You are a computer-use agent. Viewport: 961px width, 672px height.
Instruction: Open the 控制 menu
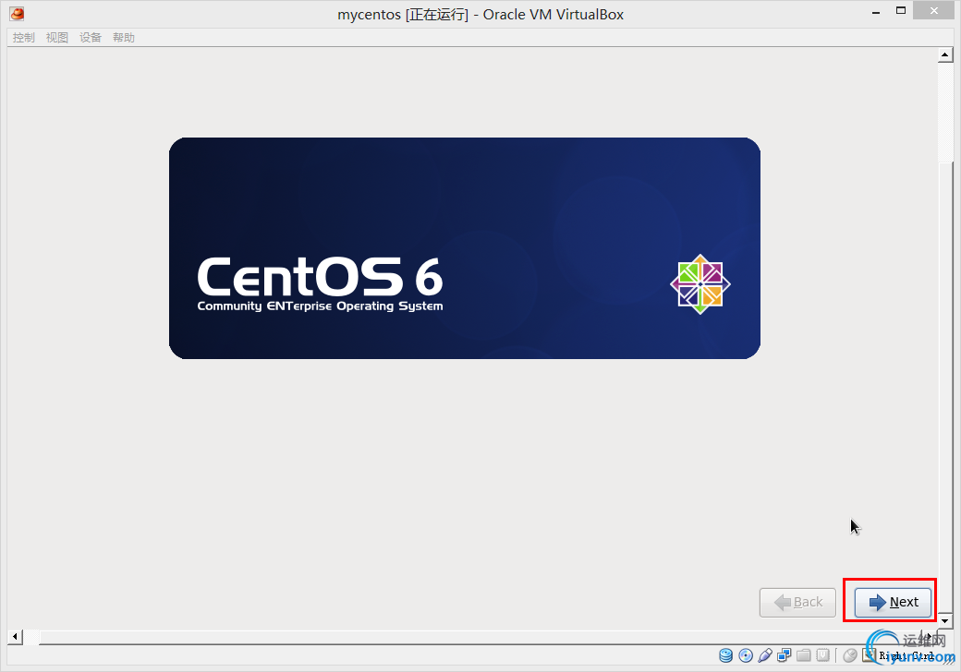pyautogui.click(x=24, y=37)
